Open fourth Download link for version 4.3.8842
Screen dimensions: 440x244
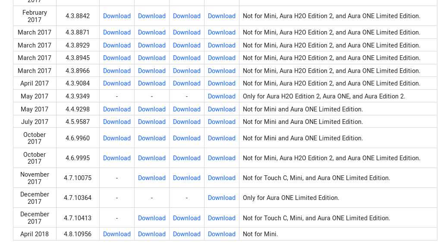coord(222,16)
